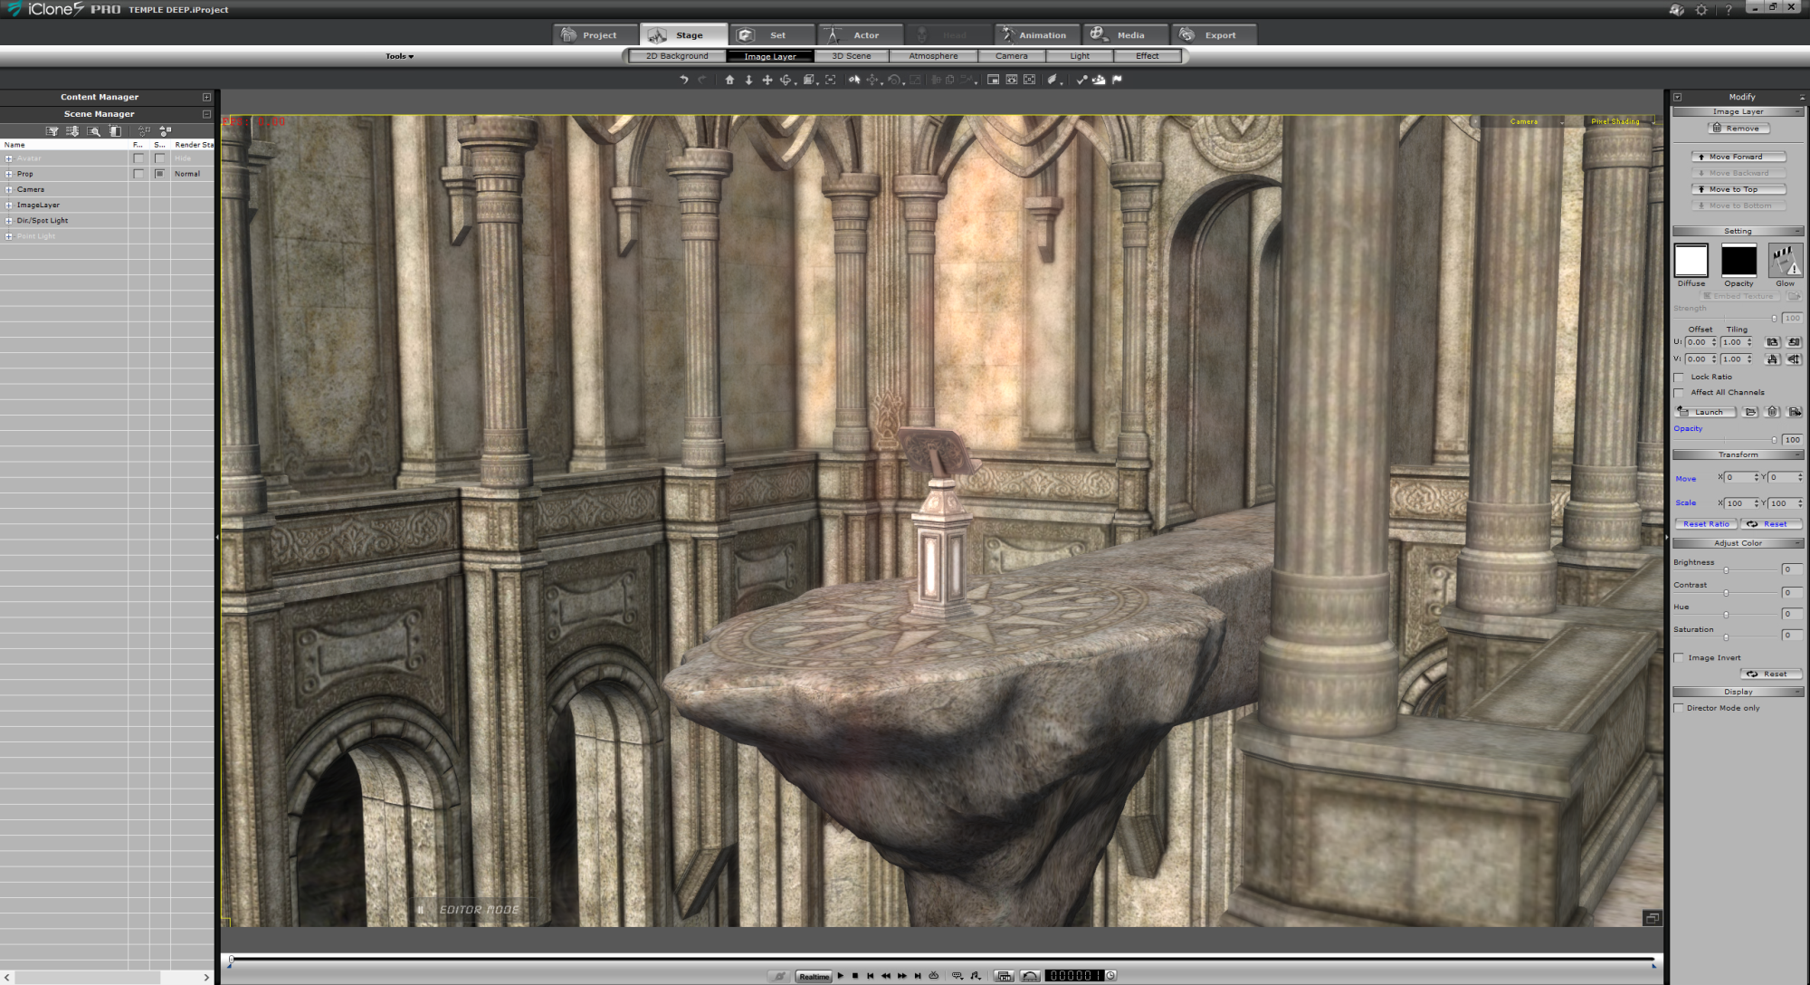The height and width of the screenshot is (985, 1810).
Task: Click the frame-selection focus brackets icon
Action: (830, 80)
